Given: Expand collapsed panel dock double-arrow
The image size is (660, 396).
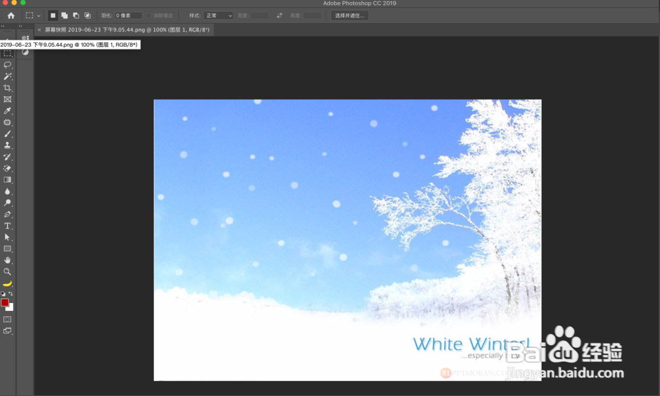Looking at the screenshot, I should point(20,26).
